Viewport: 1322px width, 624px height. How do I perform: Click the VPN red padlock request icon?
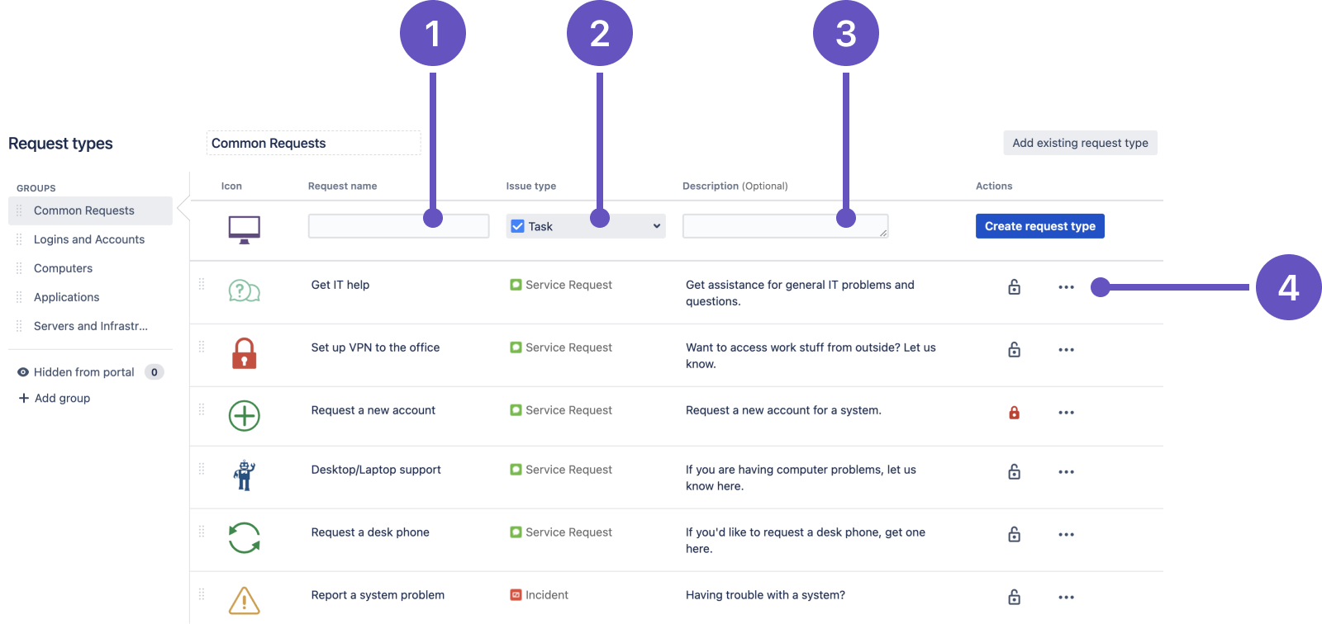(x=244, y=353)
